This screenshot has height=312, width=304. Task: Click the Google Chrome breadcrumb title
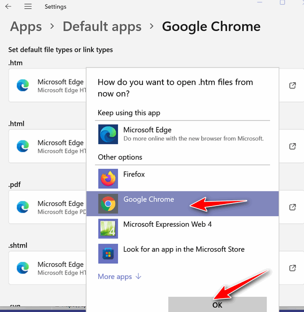pos(211,26)
